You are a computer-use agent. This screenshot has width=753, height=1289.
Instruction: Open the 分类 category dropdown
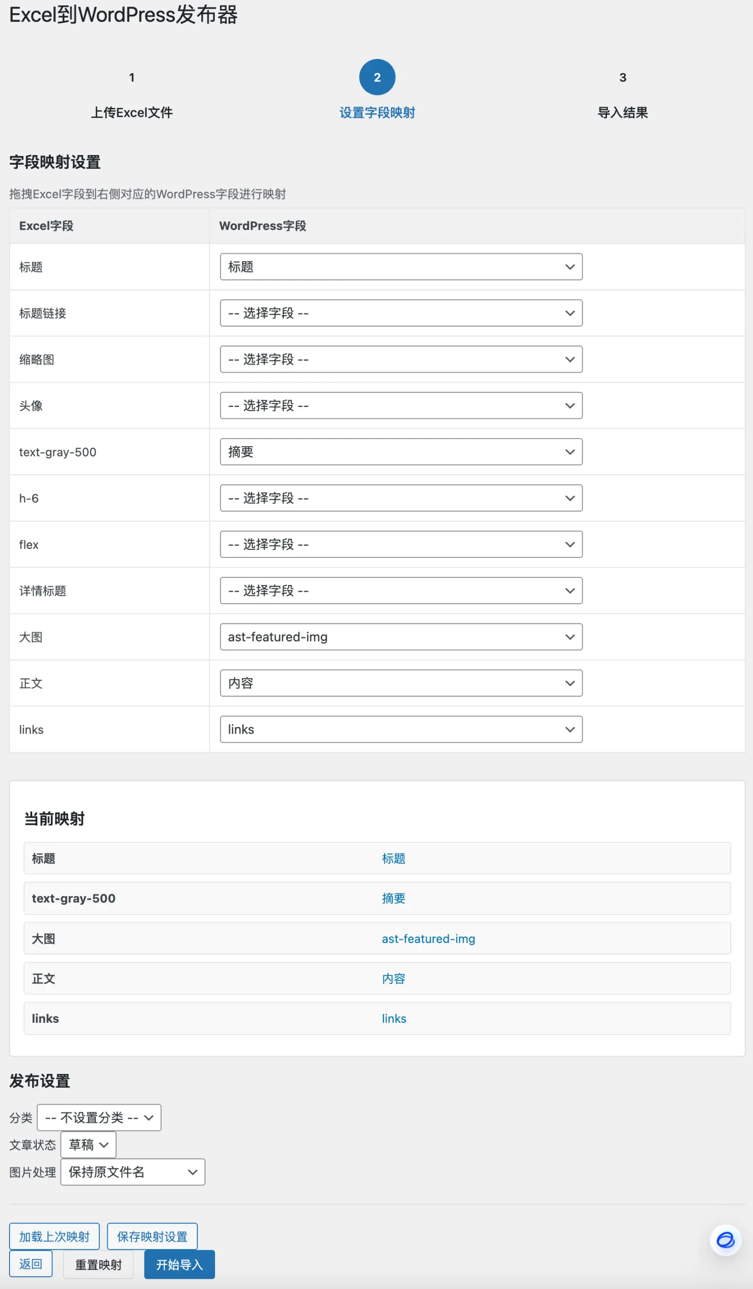click(x=99, y=1118)
